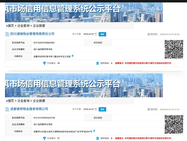Open 企业查询 in lower breadcrumb

point(23,101)
